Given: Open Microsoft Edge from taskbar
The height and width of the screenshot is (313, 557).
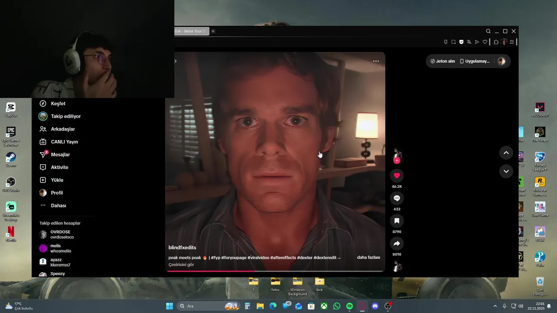Looking at the screenshot, I should tap(273, 306).
